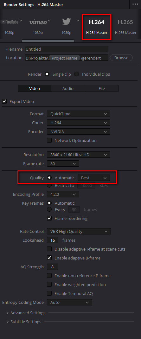Enable non-reference P-frame checkbox
This screenshot has height=339, width=141.
click(x=49, y=276)
